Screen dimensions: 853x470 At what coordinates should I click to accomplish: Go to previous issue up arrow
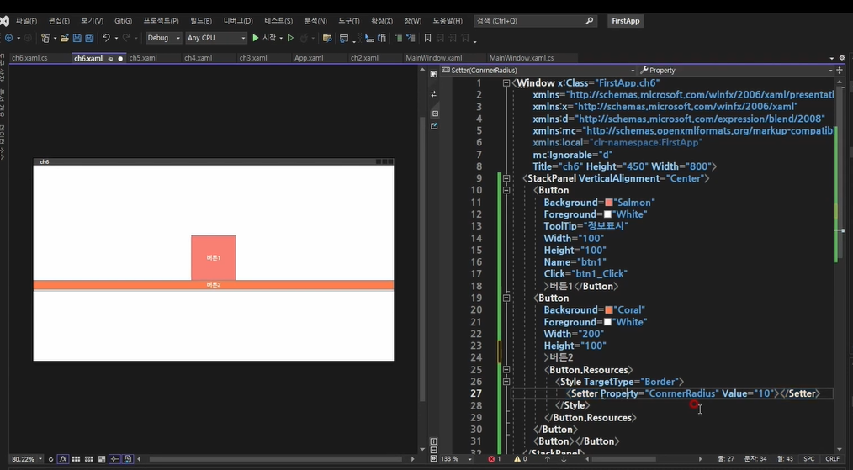click(x=548, y=459)
